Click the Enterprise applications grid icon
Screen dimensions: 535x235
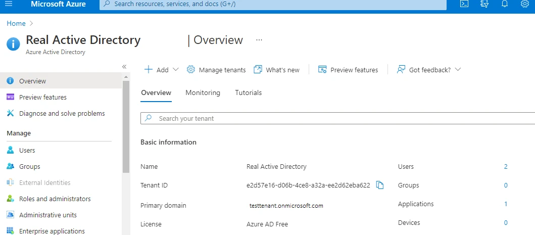(10, 231)
